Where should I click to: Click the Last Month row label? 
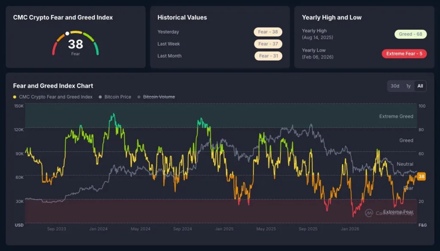(x=169, y=56)
